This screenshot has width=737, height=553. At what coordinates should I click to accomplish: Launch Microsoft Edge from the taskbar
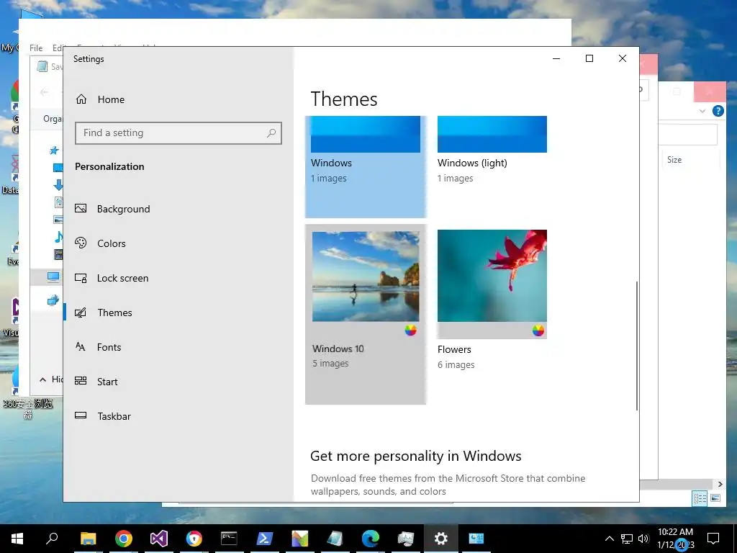[x=371, y=539]
